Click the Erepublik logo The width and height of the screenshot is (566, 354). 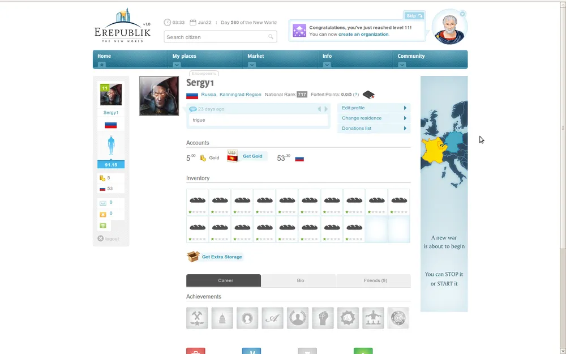tap(122, 27)
